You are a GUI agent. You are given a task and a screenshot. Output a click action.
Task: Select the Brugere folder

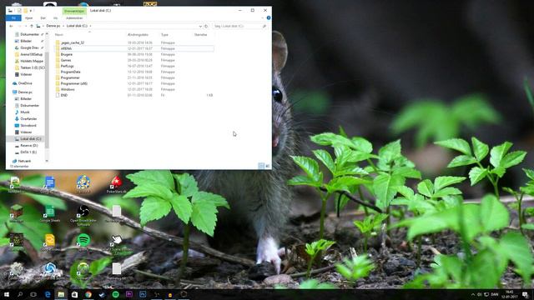point(135,54)
